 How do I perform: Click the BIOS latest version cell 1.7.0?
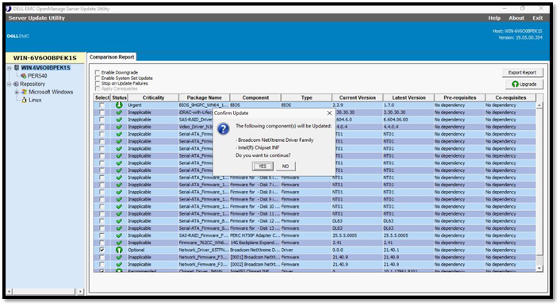pyautogui.click(x=408, y=105)
